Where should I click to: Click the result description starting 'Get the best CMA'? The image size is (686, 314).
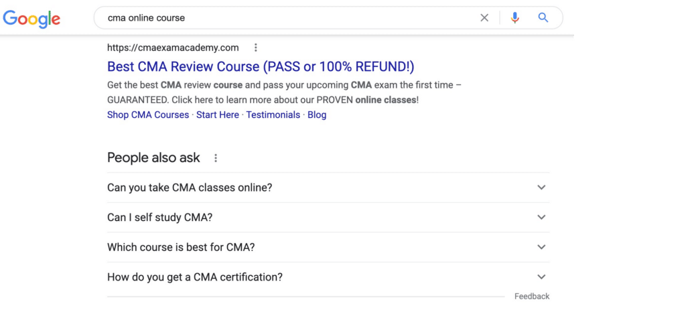click(284, 92)
